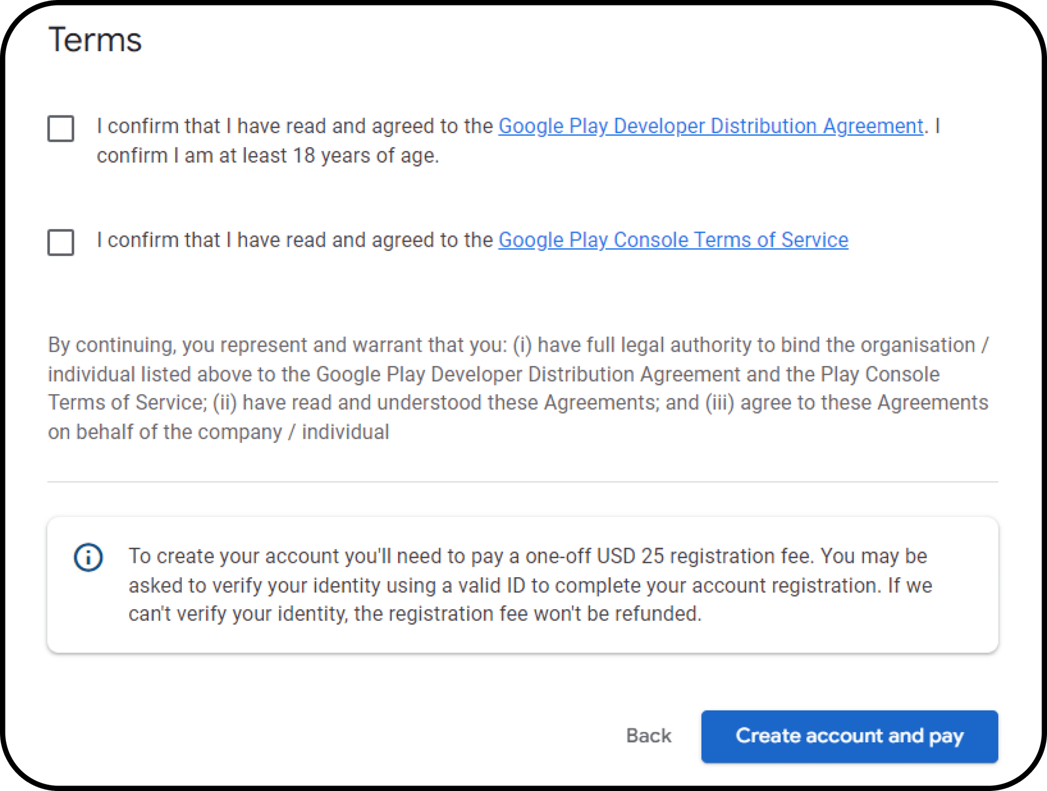Click the Terms page heading
This screenshot has width=1047, height=791.
[x=95, y=38]
